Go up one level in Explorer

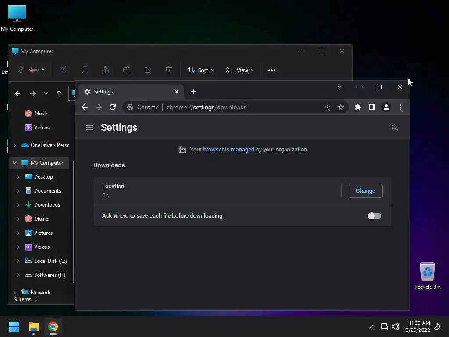click(59, 93)
